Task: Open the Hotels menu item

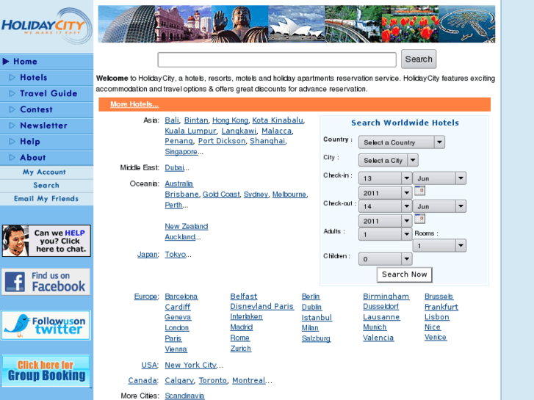Action: [33, 77]
